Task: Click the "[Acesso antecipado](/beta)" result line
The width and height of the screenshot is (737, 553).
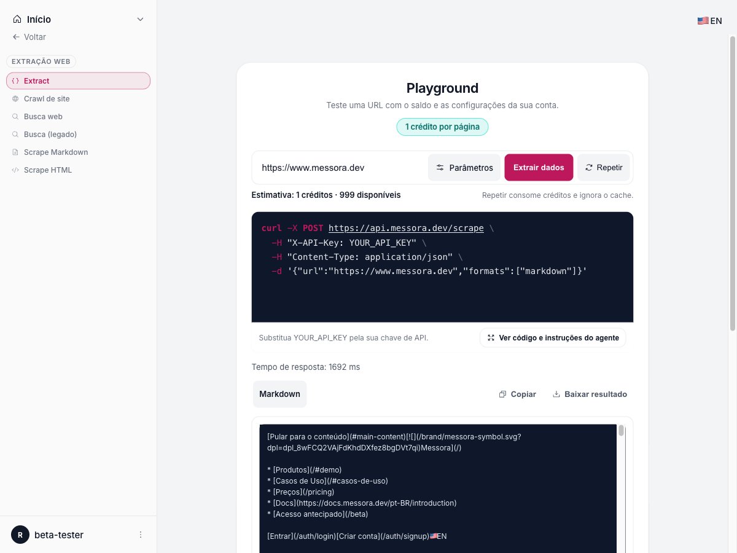Action: 318,514
